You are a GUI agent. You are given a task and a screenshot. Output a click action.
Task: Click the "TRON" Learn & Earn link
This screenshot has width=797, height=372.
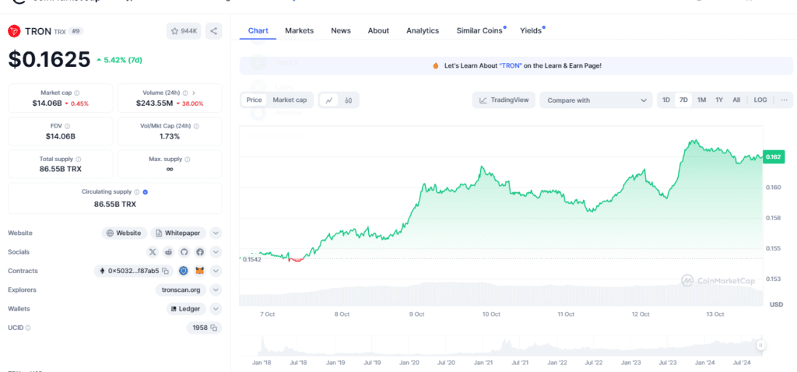510,66
